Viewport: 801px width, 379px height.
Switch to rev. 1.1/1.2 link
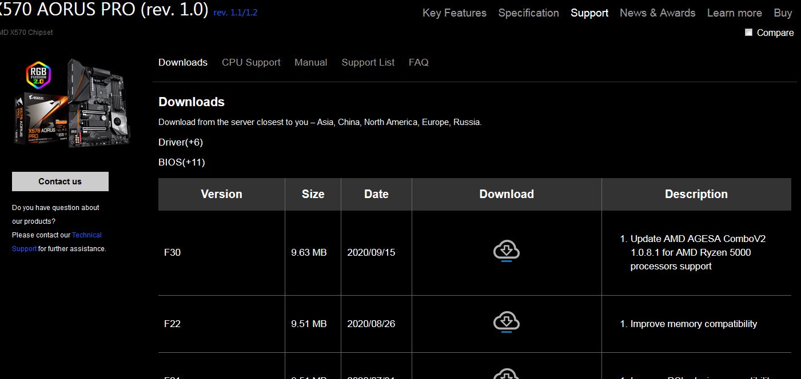[235, 13]
